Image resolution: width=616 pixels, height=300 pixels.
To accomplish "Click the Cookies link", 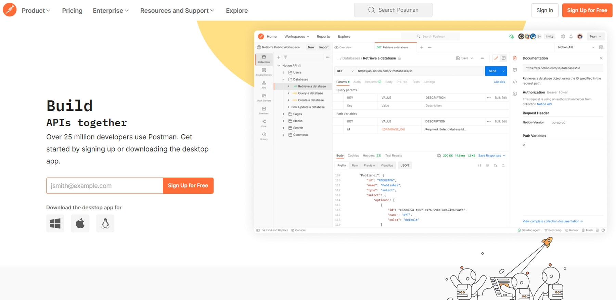I will pos(499,82).
